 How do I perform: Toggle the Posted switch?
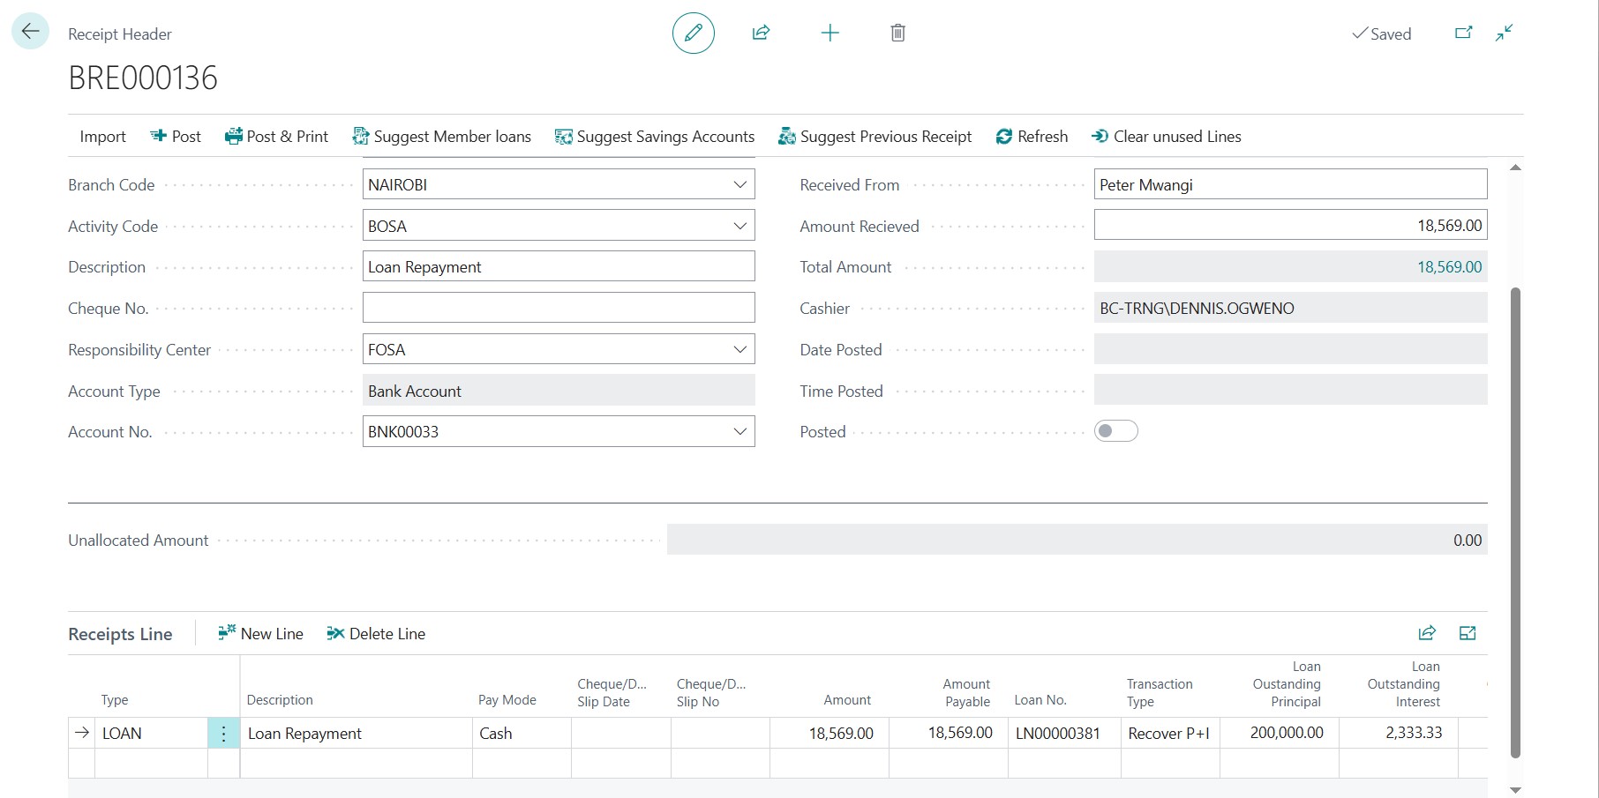1115,431
